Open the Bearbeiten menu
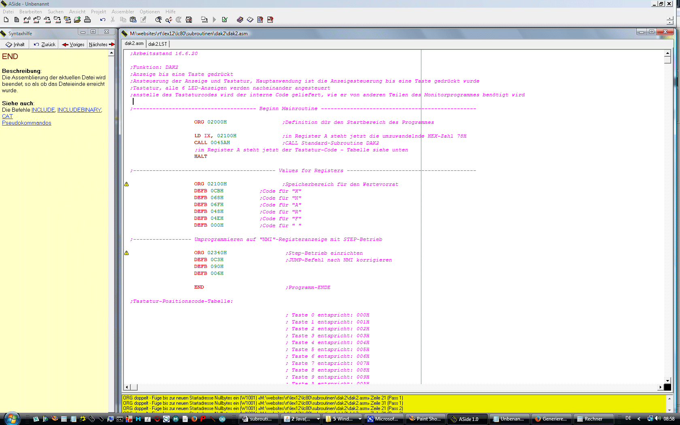The width and height of the screenshot is (680, 425). (x=31, y=12)
